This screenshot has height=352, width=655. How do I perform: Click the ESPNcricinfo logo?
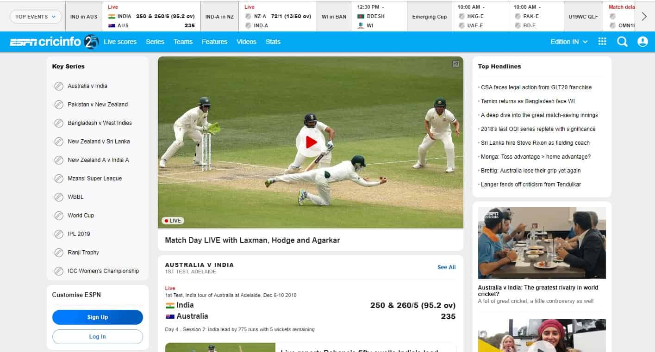[x=45, y=42]
